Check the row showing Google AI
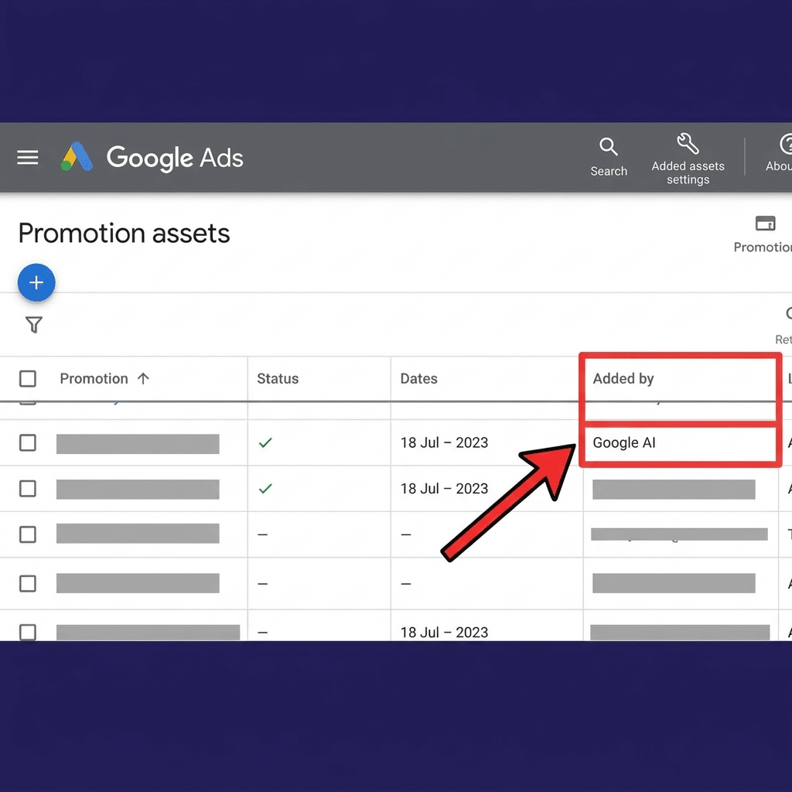This screenshot has width=792, height=792. coord(28,442)
